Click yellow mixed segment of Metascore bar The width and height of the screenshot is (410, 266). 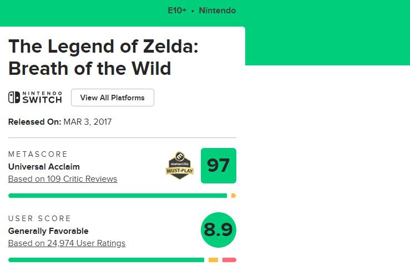[x=234, y=196]
